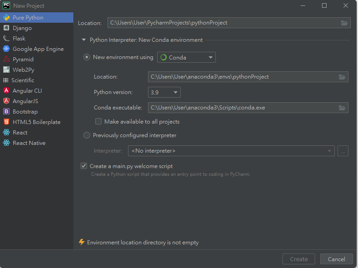Uncheck Create a main.py welcome script

coord(84,166)
